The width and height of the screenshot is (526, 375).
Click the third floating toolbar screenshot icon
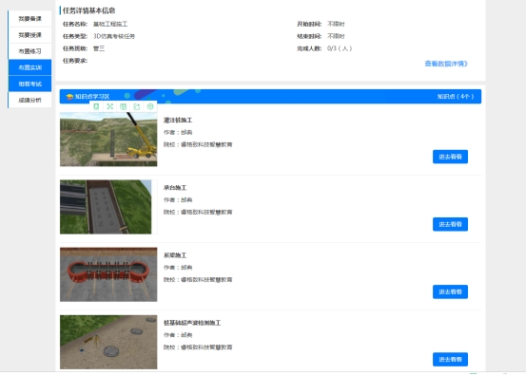click(123, 106)
